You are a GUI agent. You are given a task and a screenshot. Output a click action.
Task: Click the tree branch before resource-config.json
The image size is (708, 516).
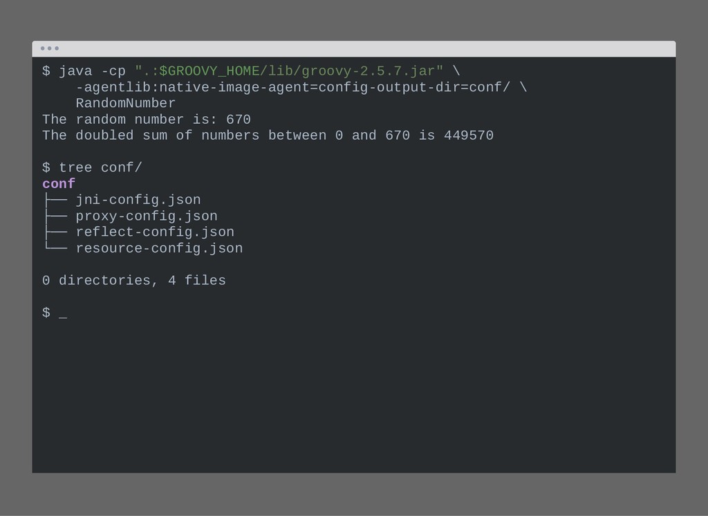[x=55, y=247]
